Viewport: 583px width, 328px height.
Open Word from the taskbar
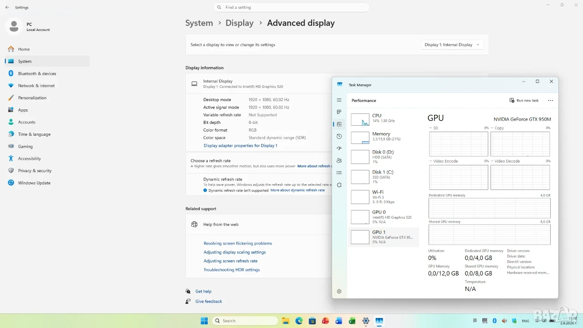[x=338, y=321]
